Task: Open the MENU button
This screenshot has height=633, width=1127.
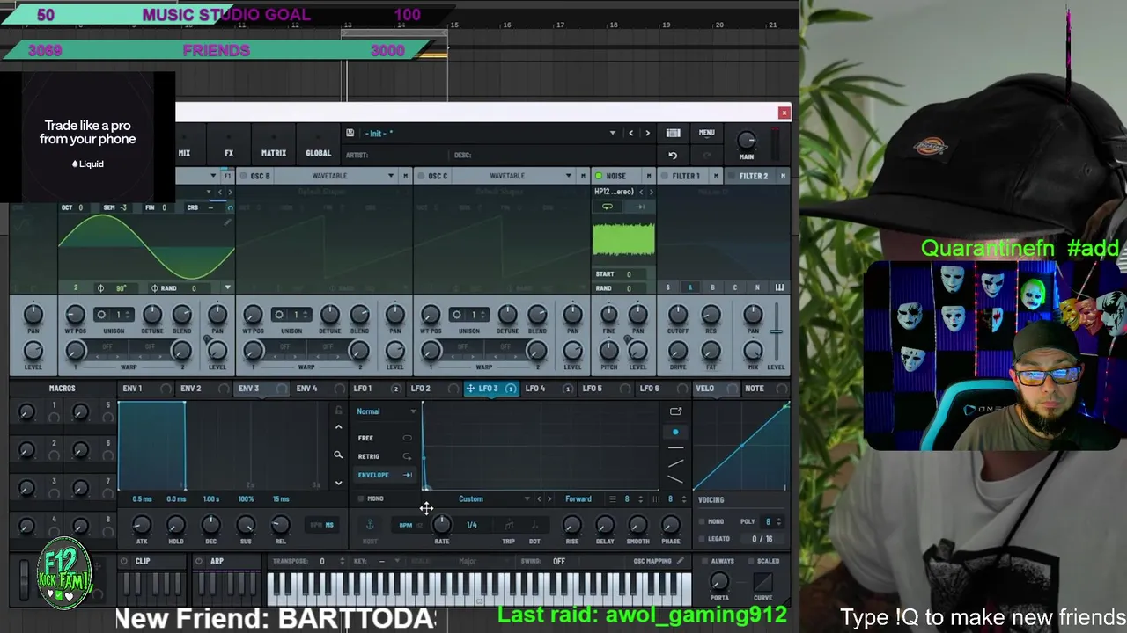Action: [x=706, y=133]
